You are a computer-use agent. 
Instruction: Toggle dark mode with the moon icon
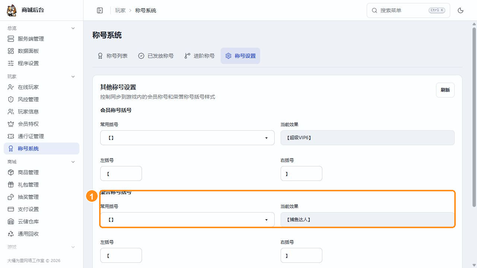(461, 10)
